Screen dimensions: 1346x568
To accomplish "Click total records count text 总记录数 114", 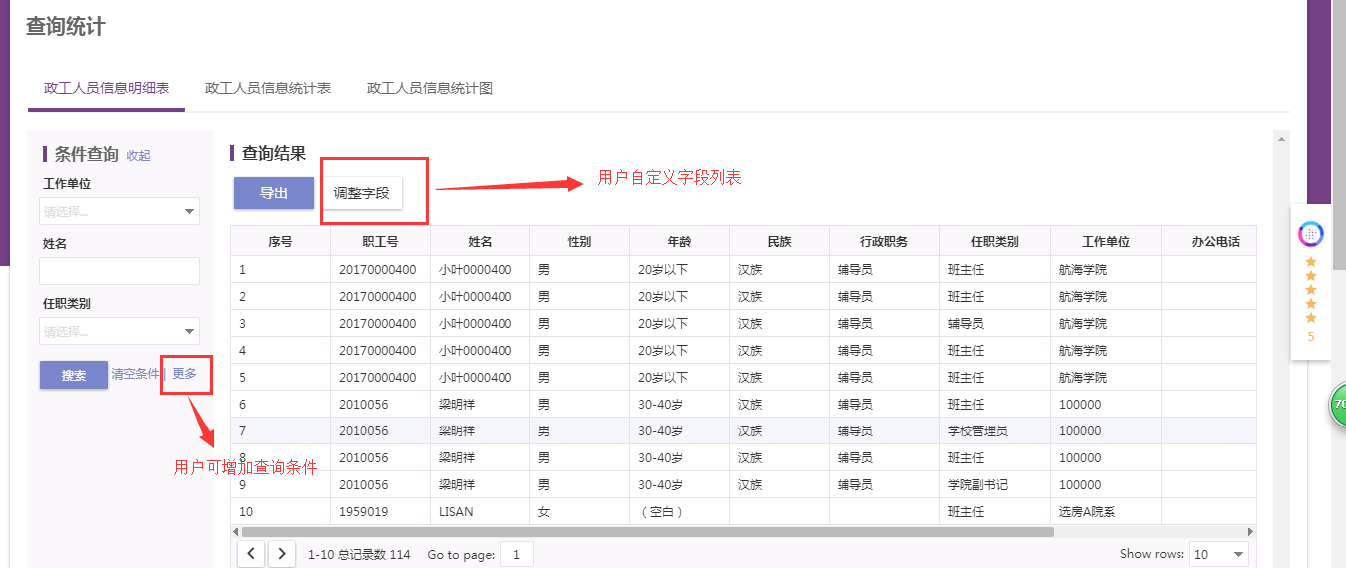I will [375, 554].
